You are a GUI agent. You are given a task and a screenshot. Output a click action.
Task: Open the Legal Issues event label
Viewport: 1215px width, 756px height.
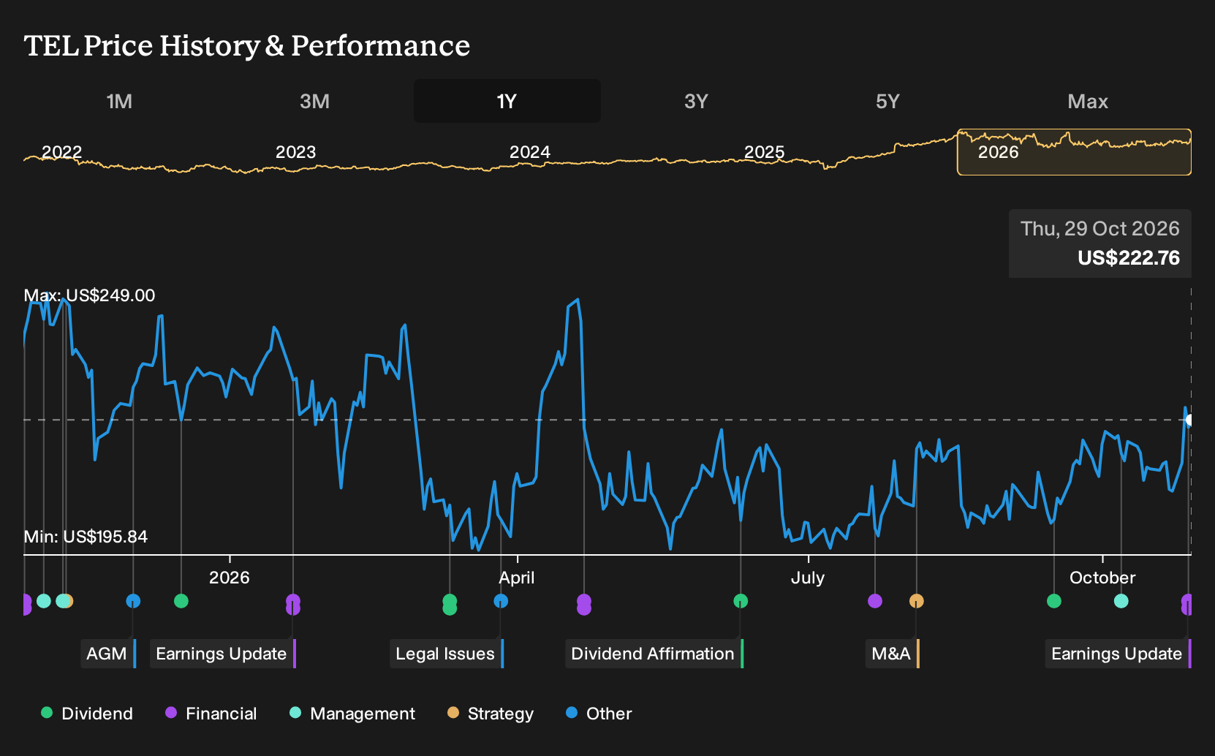pos(447,654)
